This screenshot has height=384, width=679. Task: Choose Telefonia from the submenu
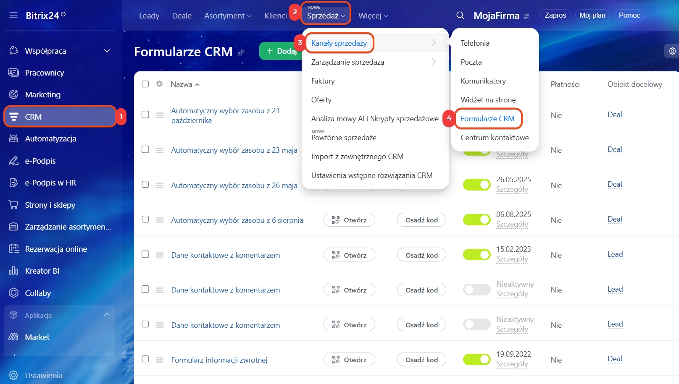coord(475,43)
